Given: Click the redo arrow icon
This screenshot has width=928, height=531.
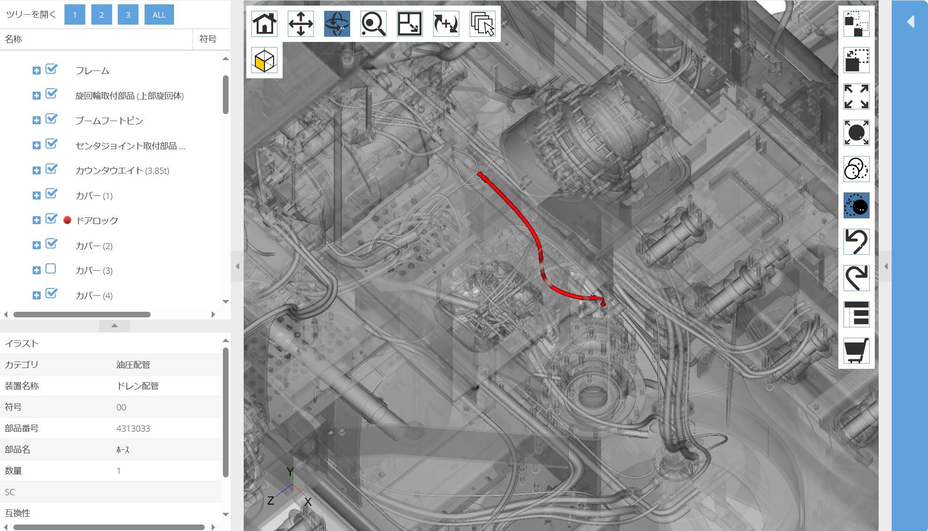Looking at the screenshot, I should (x=857, y=278).
